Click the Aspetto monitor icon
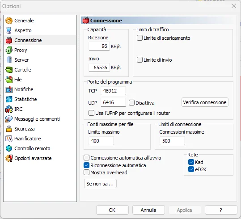The height and width of the screenshot is (219, 241). pyautogui.click(x=9, y=30)
